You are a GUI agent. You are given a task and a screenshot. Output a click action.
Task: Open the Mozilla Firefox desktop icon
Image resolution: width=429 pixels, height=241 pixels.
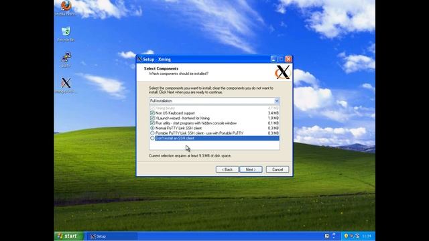(66, 5)
